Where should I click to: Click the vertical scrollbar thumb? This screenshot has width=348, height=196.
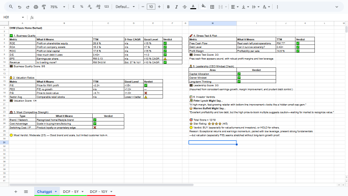[x=346, y=29]
